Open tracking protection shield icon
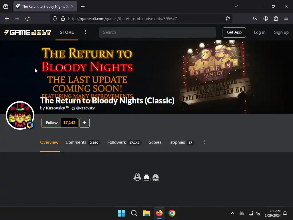 [x=55, y=19]
